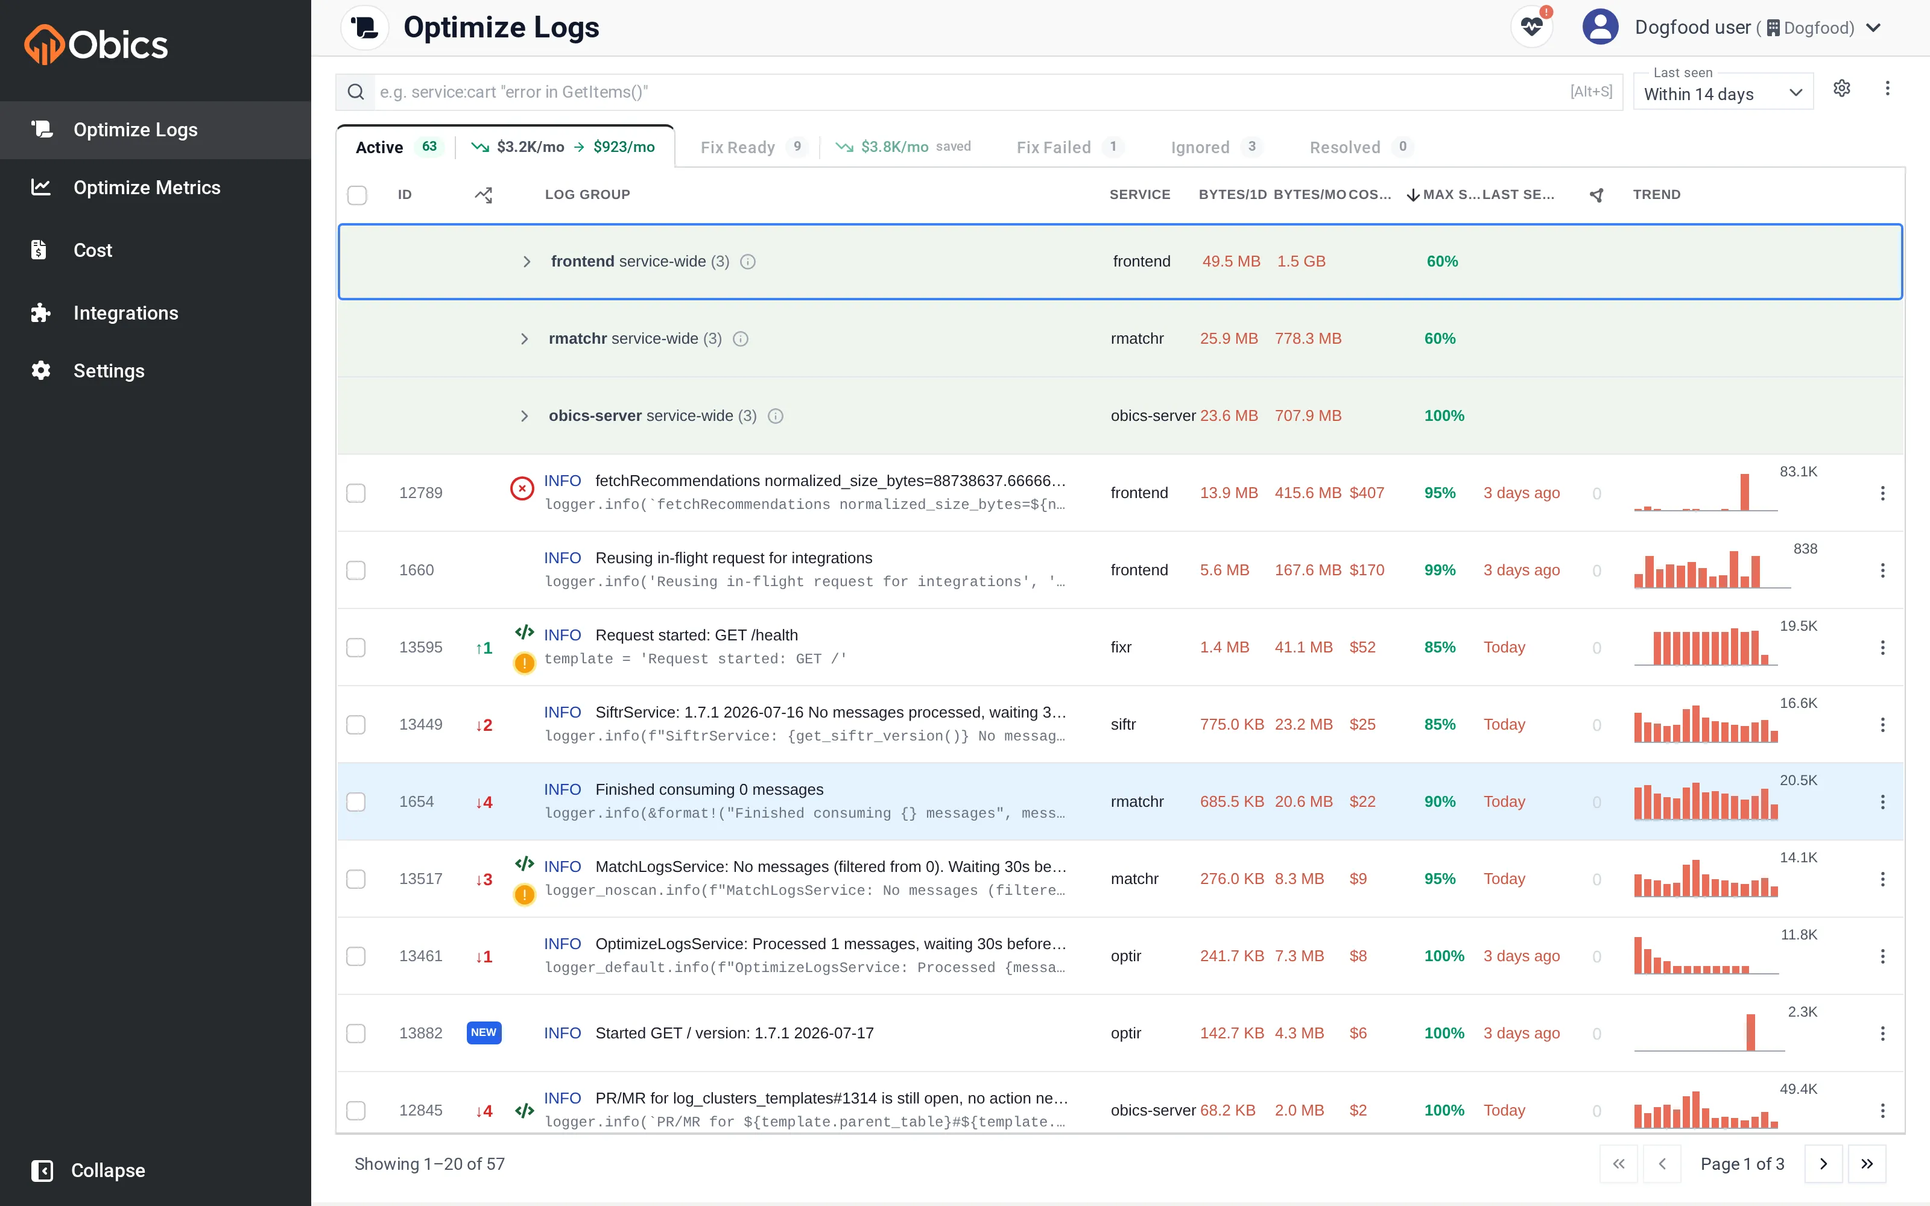Viewport: 1930px width, 1206px height.
Task: Check the box for log 13882
Action: (356, 1034)
